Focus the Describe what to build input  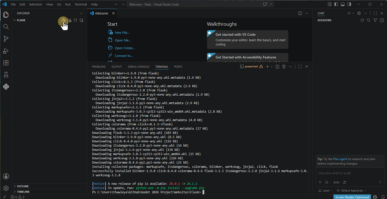(x=350, y=173)
